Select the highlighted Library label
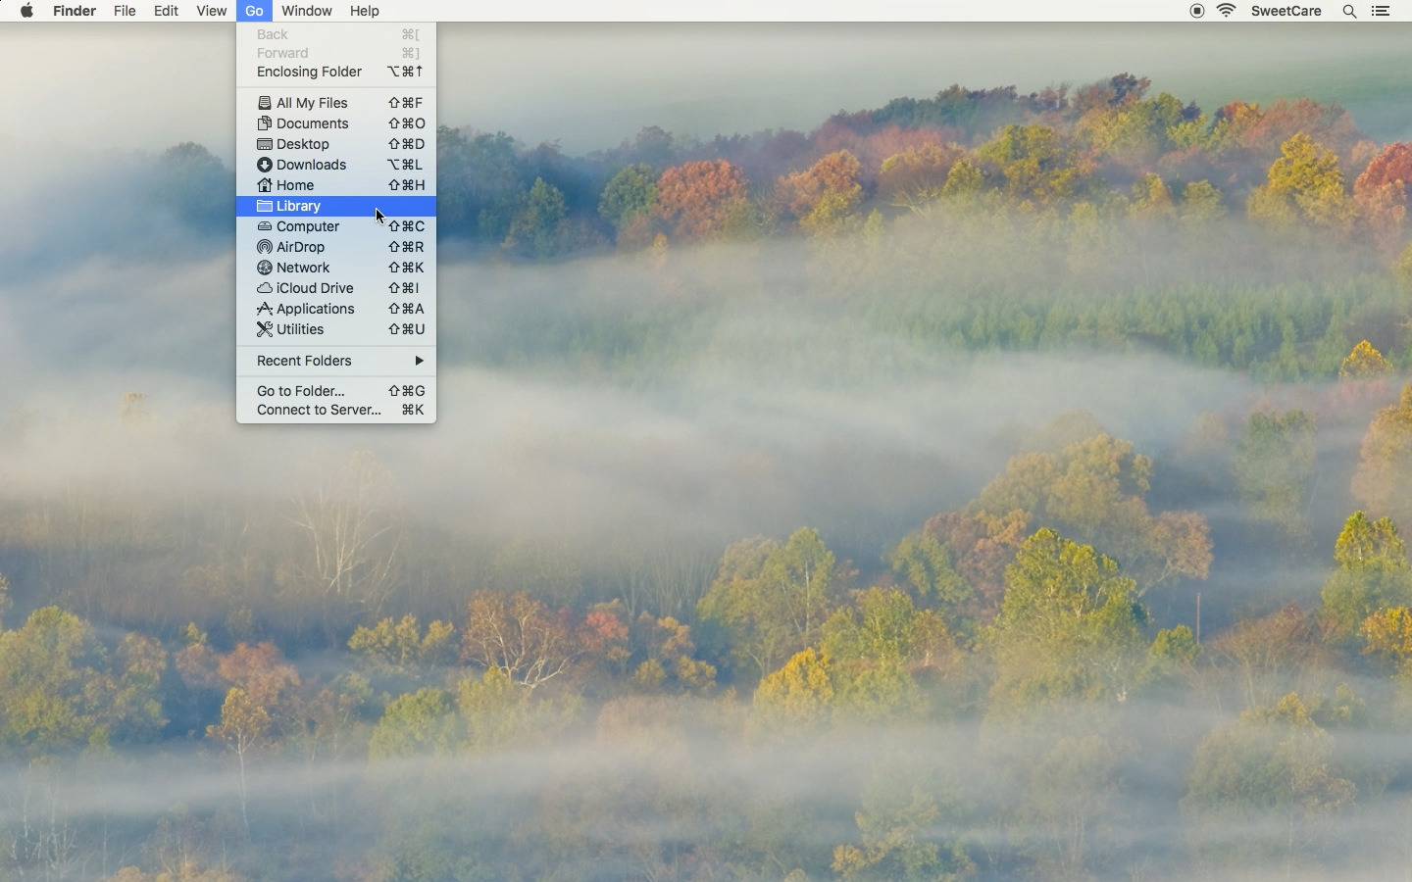The width and height of the screenshot is (1412, 882). tap(299, 206)
